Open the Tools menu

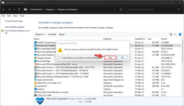(22, 16)
